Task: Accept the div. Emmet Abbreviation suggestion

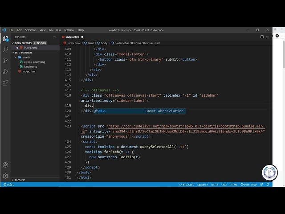Action: [139, 111]
